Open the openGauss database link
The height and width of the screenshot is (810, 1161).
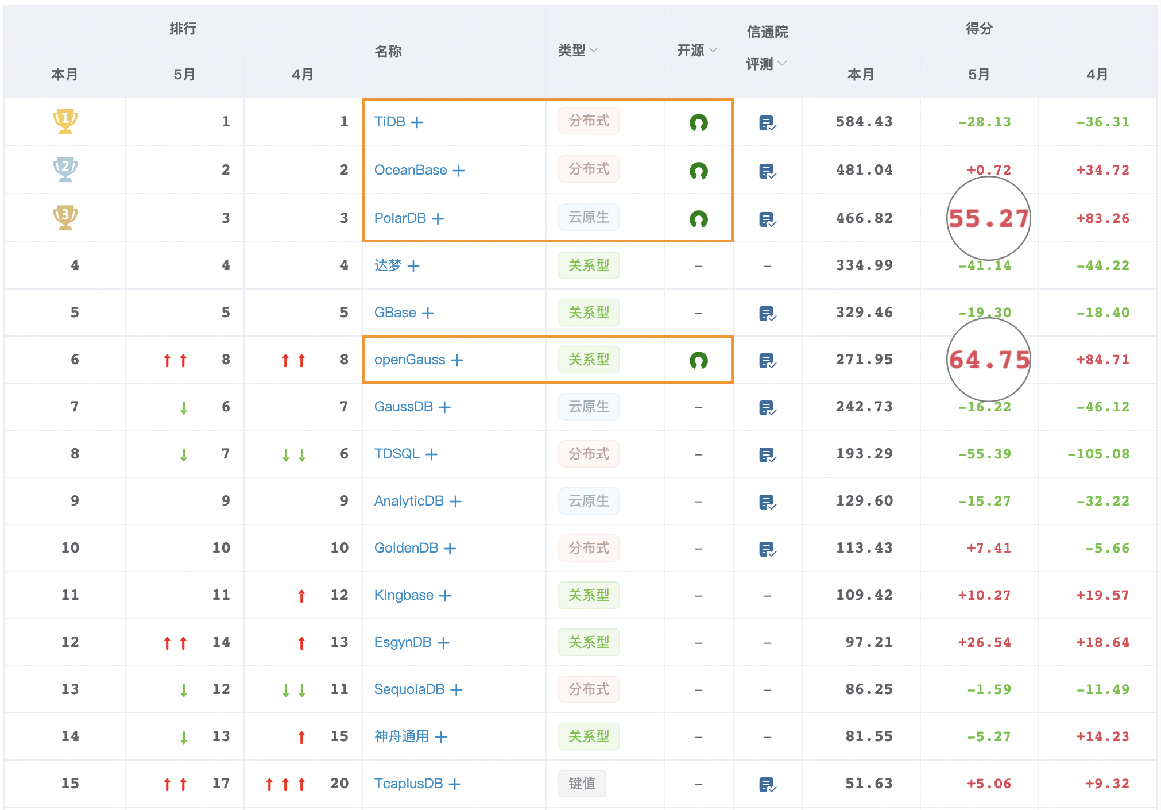coord(410,360)
